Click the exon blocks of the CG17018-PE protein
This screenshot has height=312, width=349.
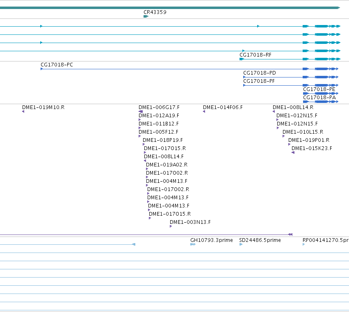[321, 93]
